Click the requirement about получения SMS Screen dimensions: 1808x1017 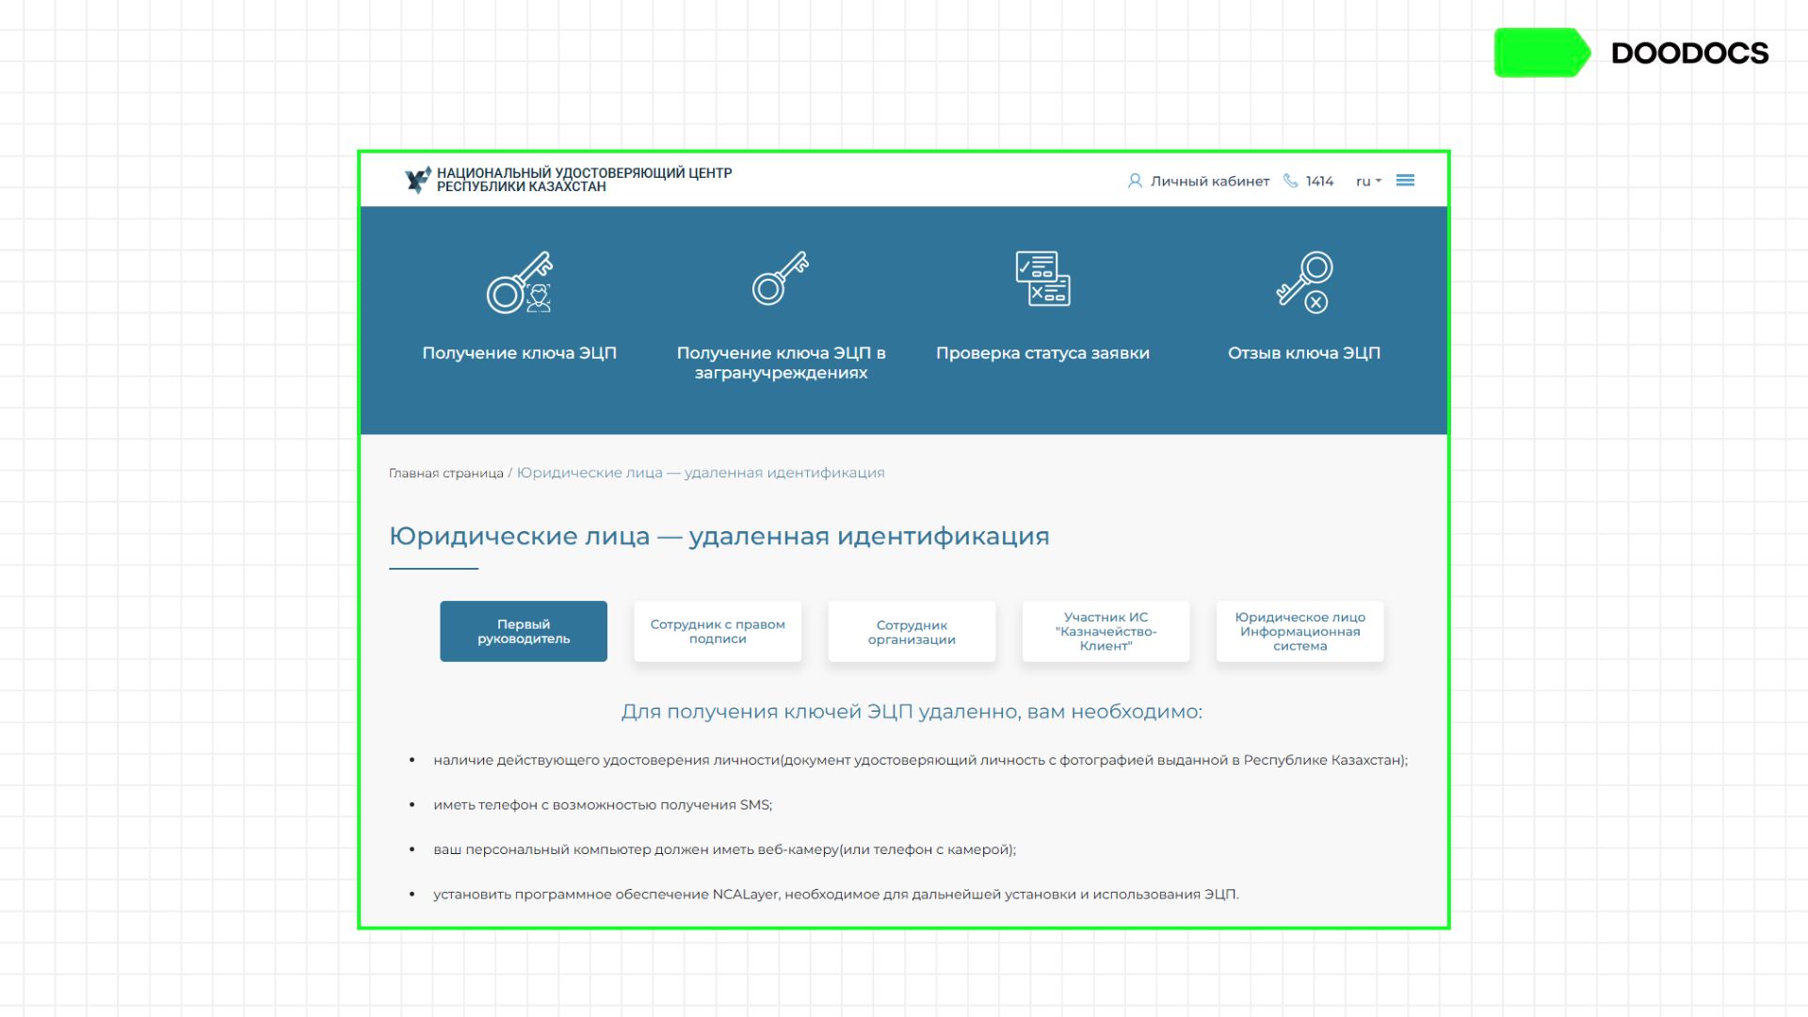click(603, 805)
